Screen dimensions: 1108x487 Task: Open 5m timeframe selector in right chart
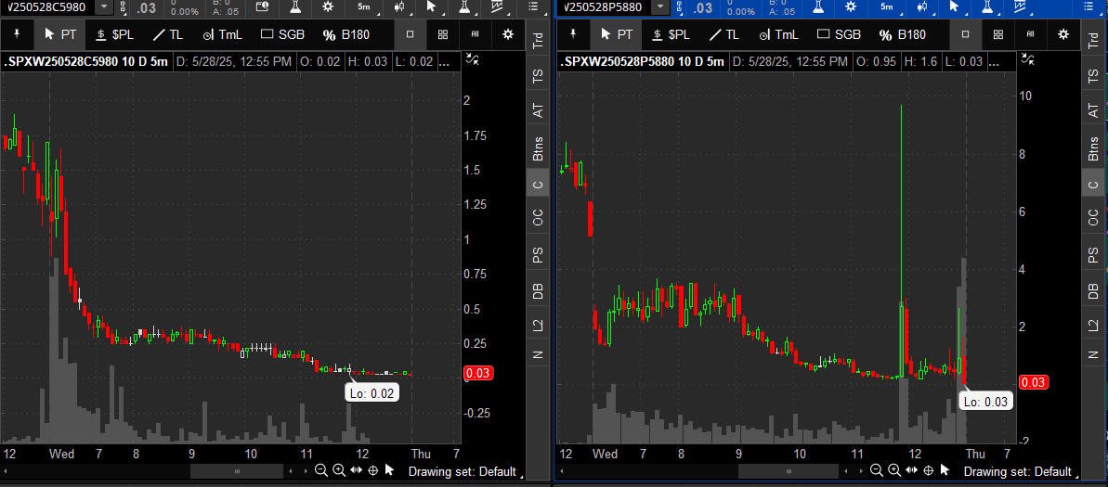click(x=888, y=6)
